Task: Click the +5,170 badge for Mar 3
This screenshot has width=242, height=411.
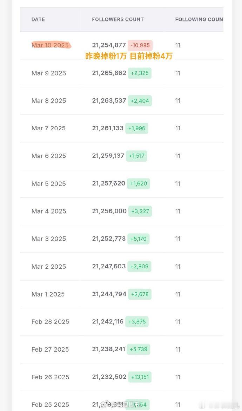Action: [139, 239]
